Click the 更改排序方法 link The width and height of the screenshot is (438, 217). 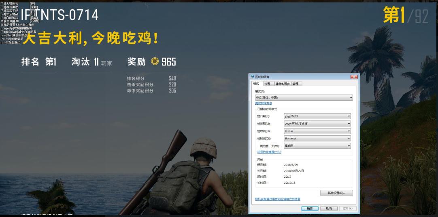264,103
